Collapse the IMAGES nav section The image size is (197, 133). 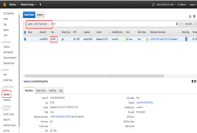pos(2,70)
